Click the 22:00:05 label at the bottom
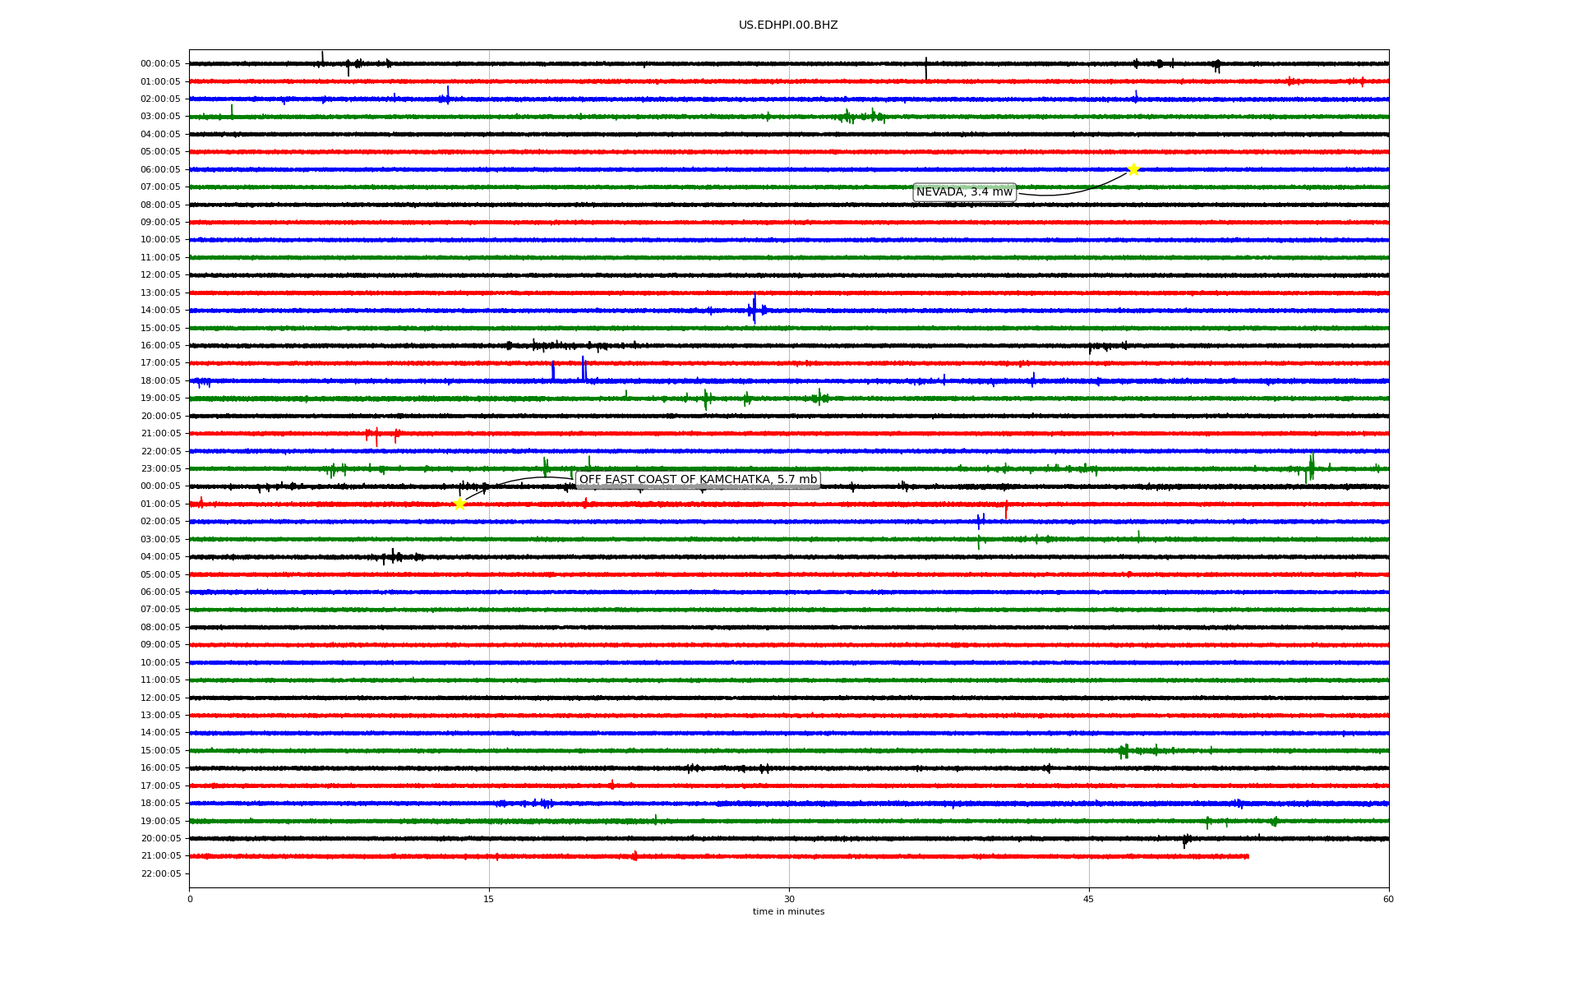This screenshot has width=1578, height=986. tap(160, 874)
